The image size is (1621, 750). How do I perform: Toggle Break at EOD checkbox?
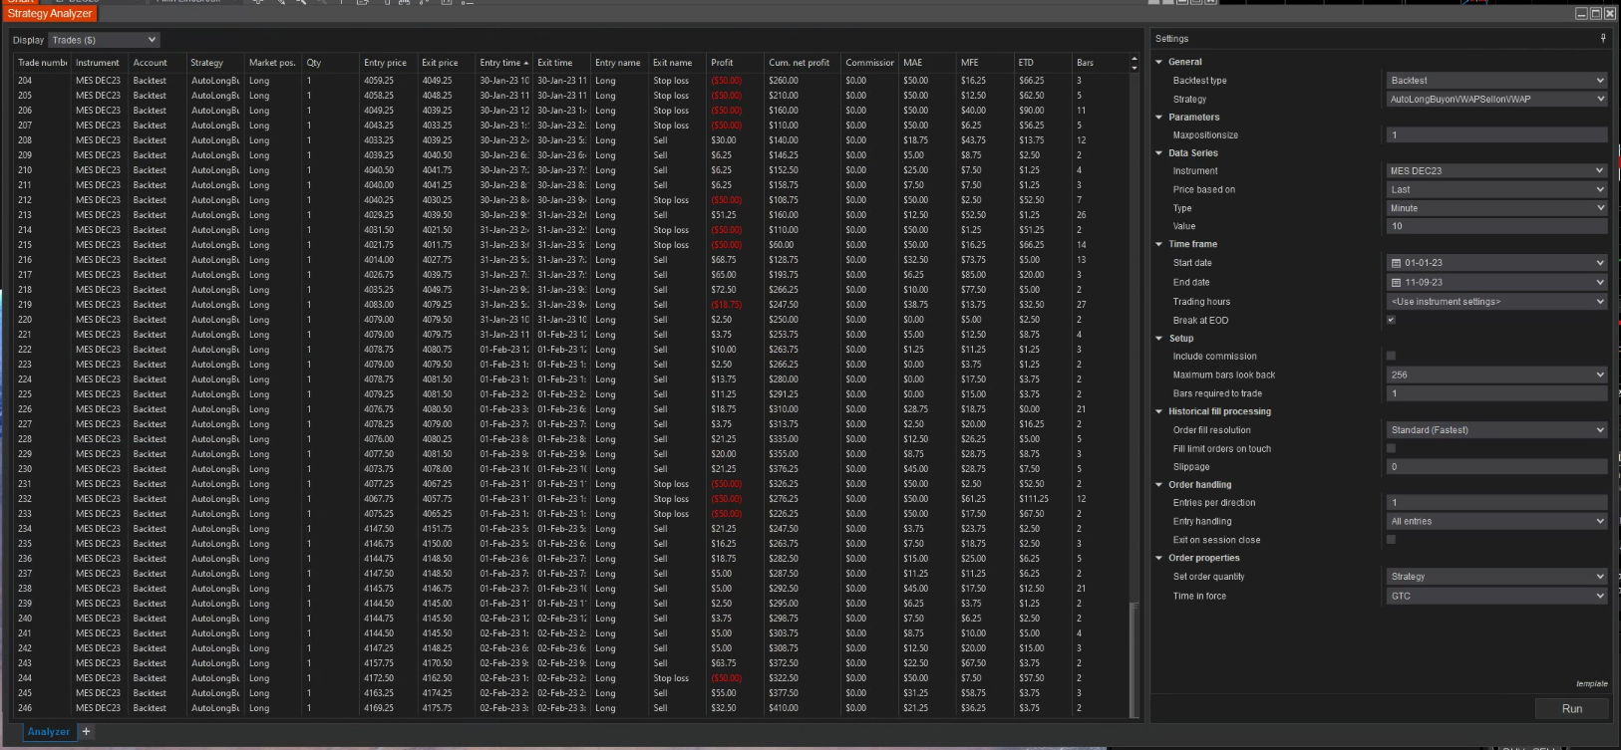coord(1391,320)
